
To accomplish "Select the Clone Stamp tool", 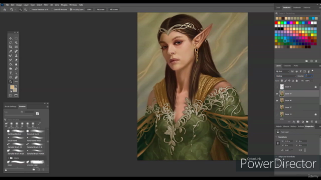I will pyautogui.click(x=16, y=55).
